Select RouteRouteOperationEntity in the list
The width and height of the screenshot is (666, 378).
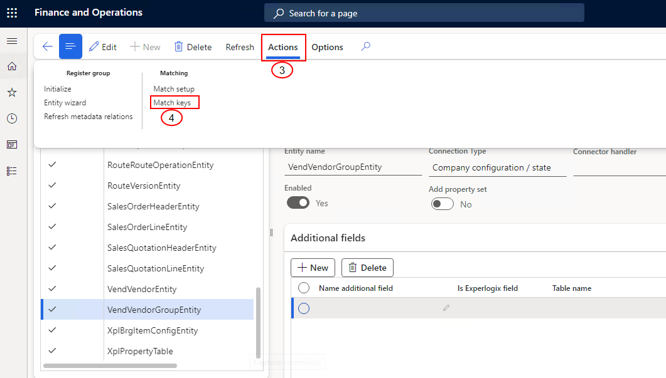tap(161, 165)
